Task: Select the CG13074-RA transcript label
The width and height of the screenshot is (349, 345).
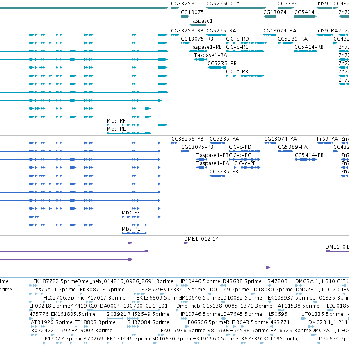Action: [x=280, y=30]
